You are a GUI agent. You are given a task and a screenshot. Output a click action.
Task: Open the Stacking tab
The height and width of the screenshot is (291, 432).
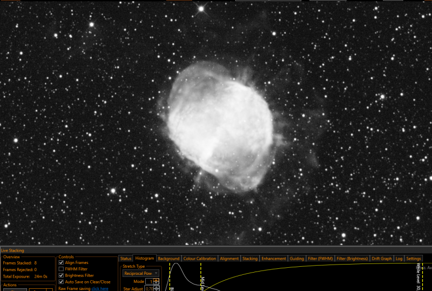[x=250, y=259]
